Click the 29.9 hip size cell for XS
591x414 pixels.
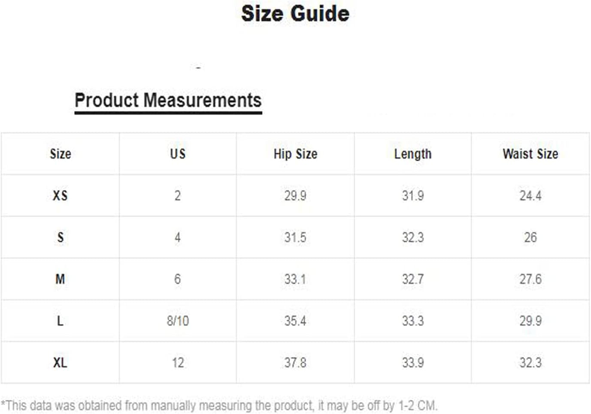[x=295, y=195]
